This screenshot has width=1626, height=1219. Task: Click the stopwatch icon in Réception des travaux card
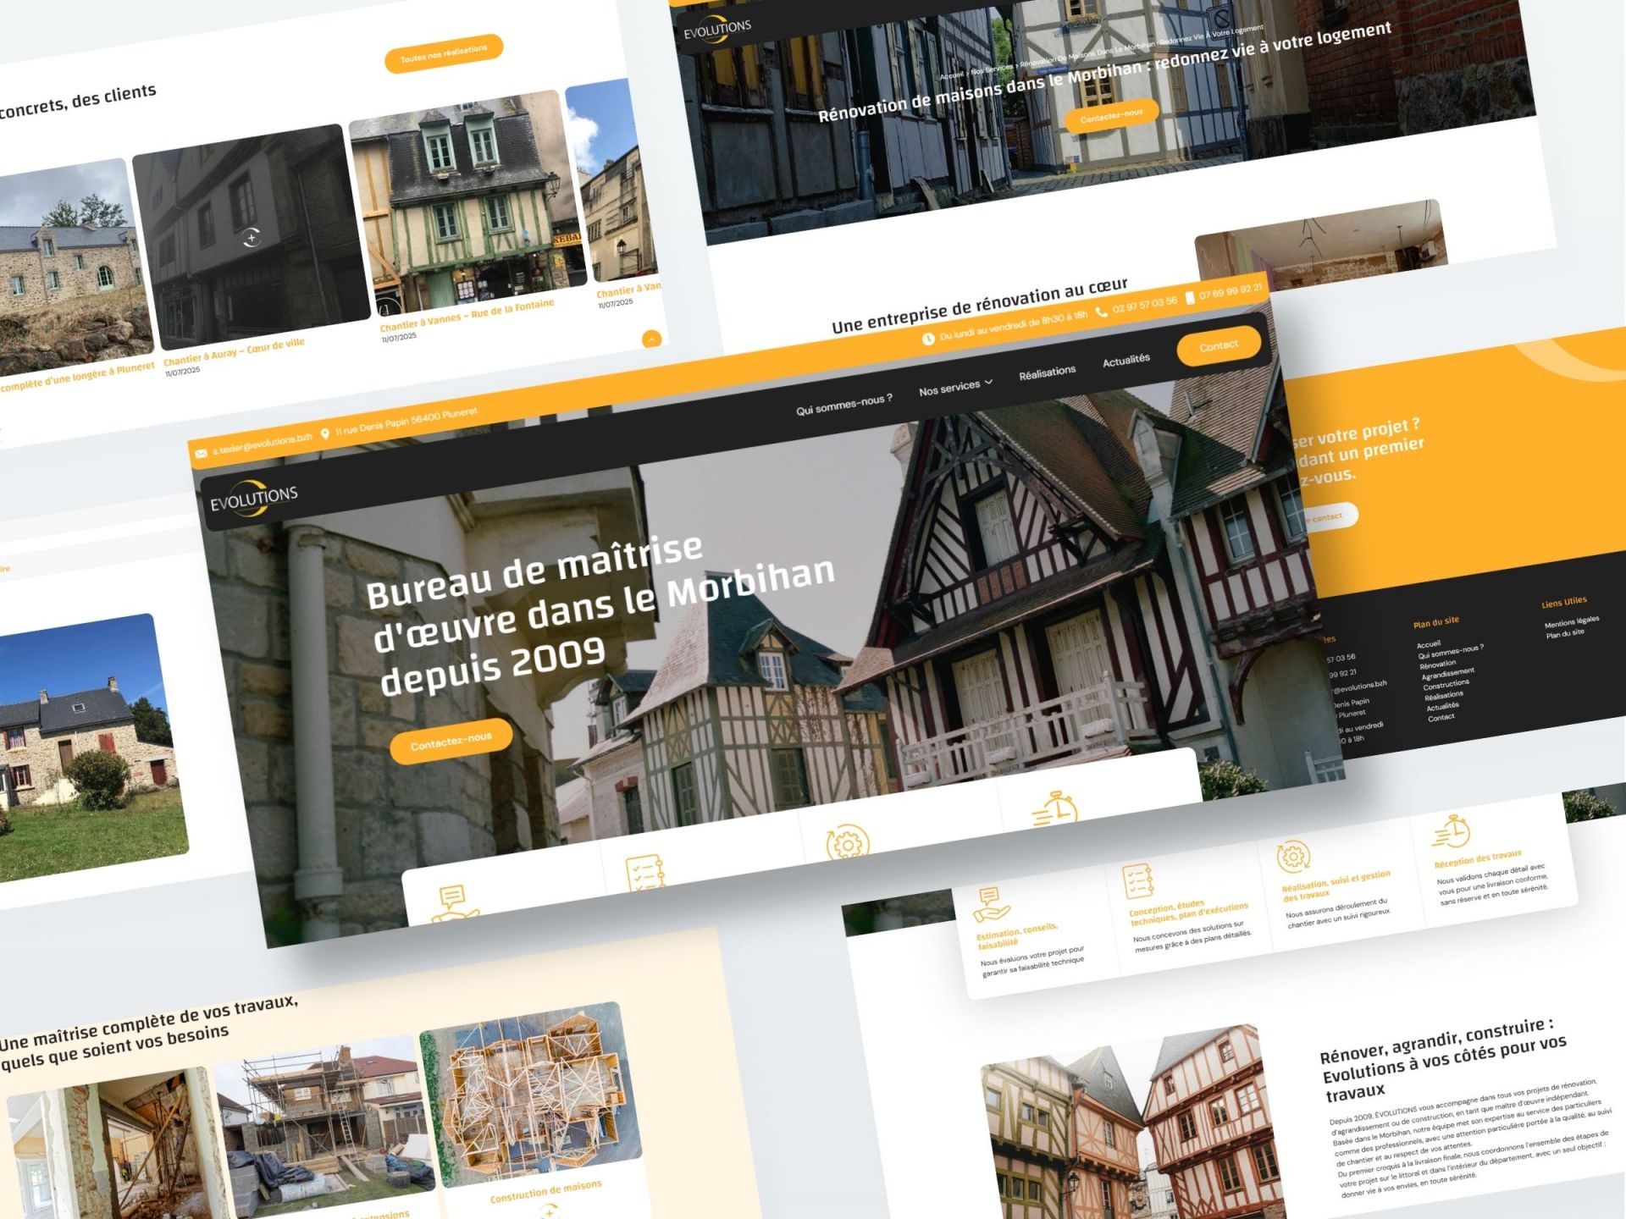pyautogui.click(x=1452, y=831)
